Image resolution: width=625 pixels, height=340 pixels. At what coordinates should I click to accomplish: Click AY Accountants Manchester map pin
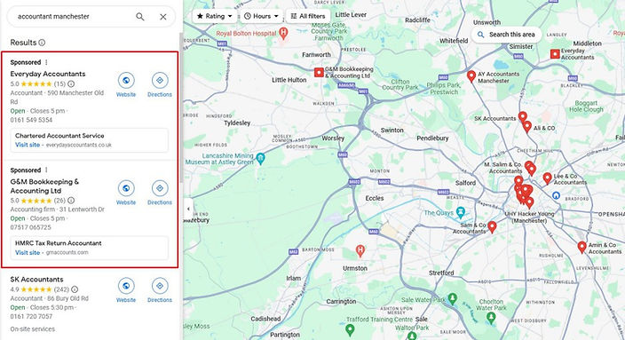471,75
